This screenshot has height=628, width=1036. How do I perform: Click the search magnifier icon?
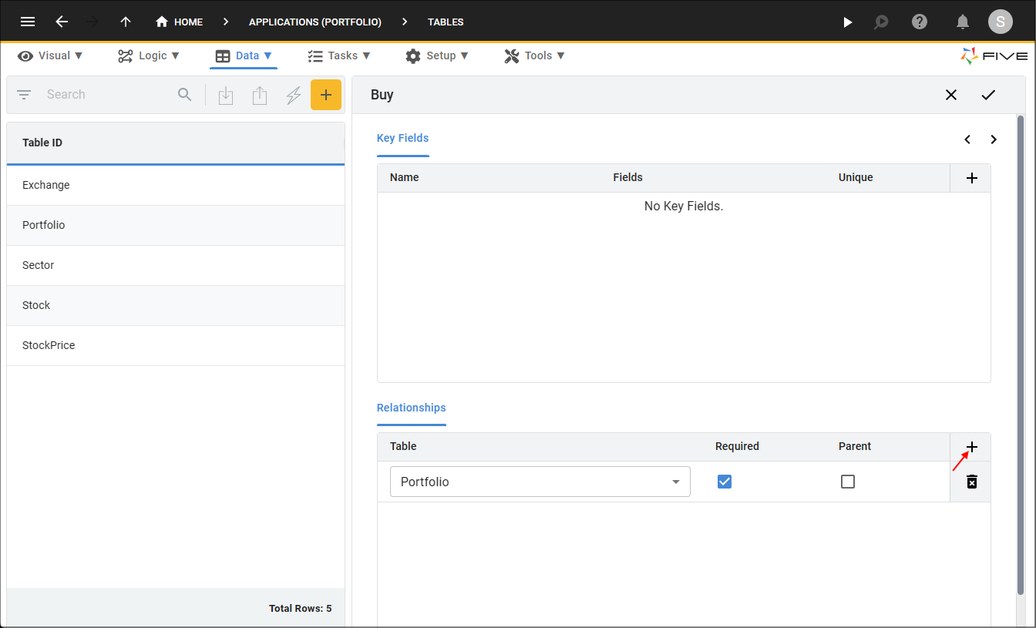184,95
